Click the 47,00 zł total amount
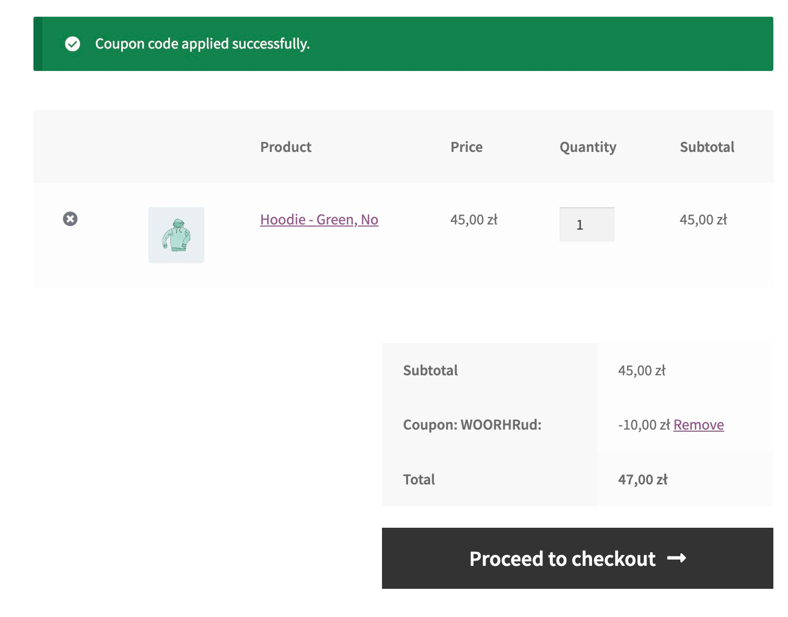788x617 pixels. (x=642, y=480)
